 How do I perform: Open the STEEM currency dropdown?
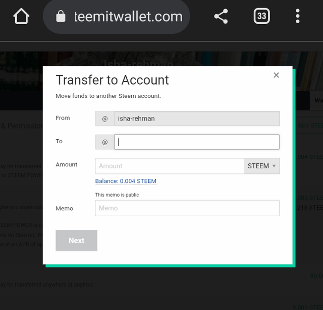click(x=261, y=166)
